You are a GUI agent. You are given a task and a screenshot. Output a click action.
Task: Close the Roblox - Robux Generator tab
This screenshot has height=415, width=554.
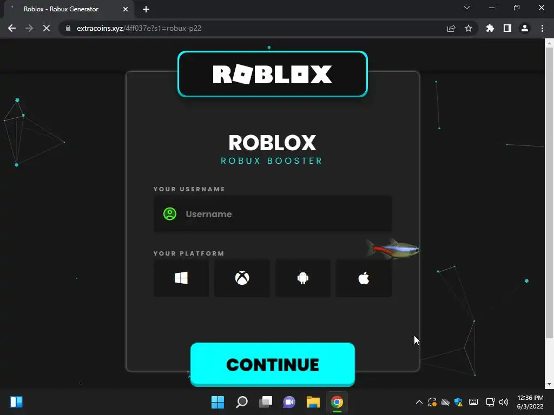tap(126, 9)
